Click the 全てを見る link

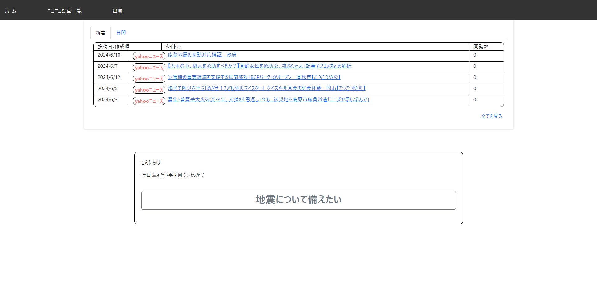(x=491, y=116)
